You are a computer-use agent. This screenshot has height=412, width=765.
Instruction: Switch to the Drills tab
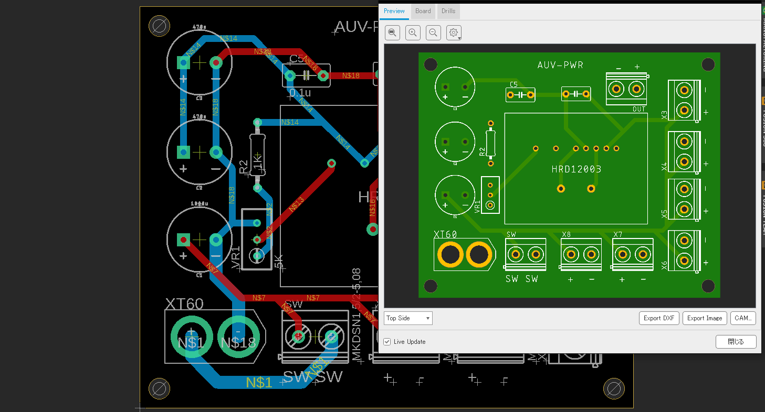tap(448, 11)
